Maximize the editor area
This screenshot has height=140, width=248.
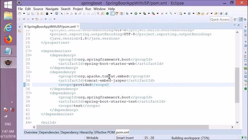pyautogui.click(x=239, y=25)
